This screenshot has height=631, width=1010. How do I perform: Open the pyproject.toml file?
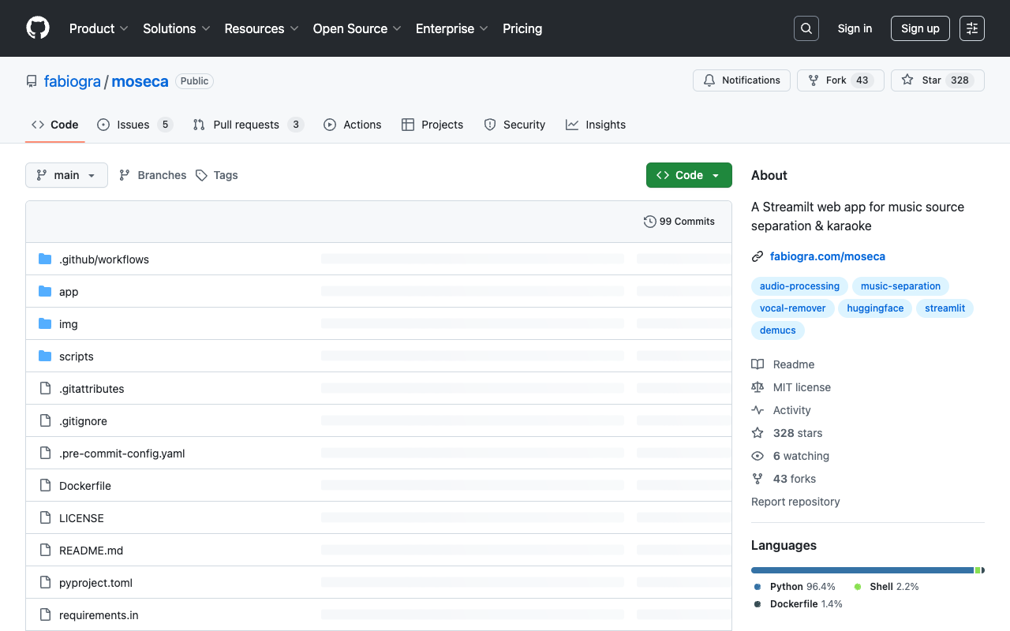coord(95,583)
